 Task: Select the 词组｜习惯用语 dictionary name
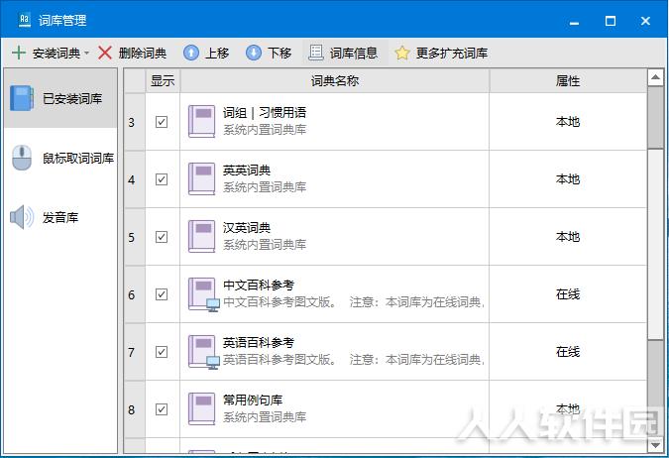[265, 113]
